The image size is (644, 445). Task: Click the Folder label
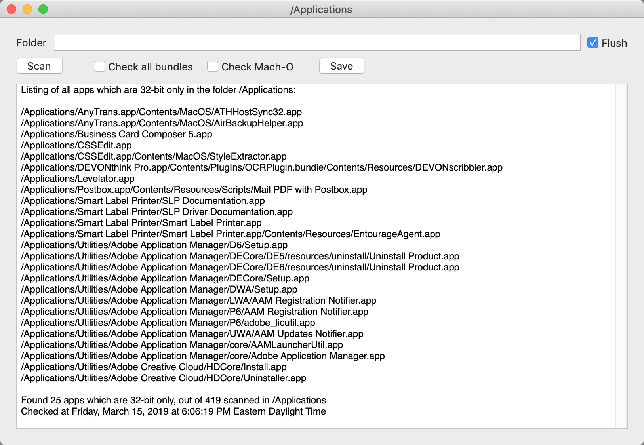[x=31, y=43]
